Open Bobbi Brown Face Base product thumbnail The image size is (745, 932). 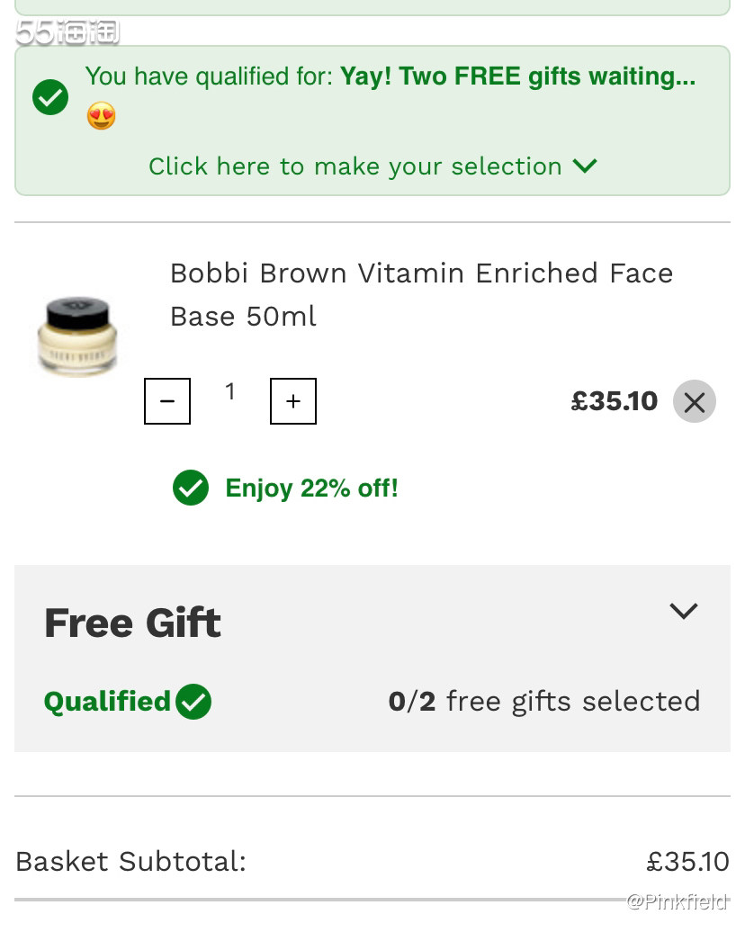(x=76, y=336)
